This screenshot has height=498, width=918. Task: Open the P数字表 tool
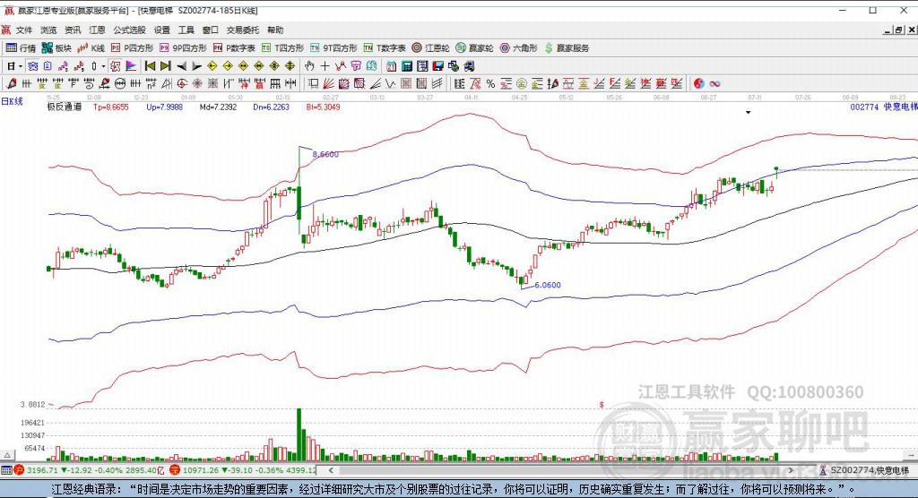[234, 48]
